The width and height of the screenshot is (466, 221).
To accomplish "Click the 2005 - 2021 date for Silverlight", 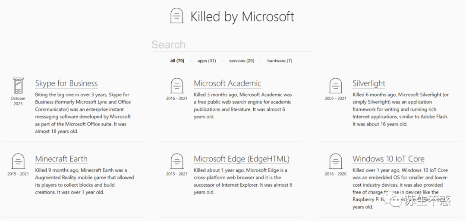I will [336, 98].
